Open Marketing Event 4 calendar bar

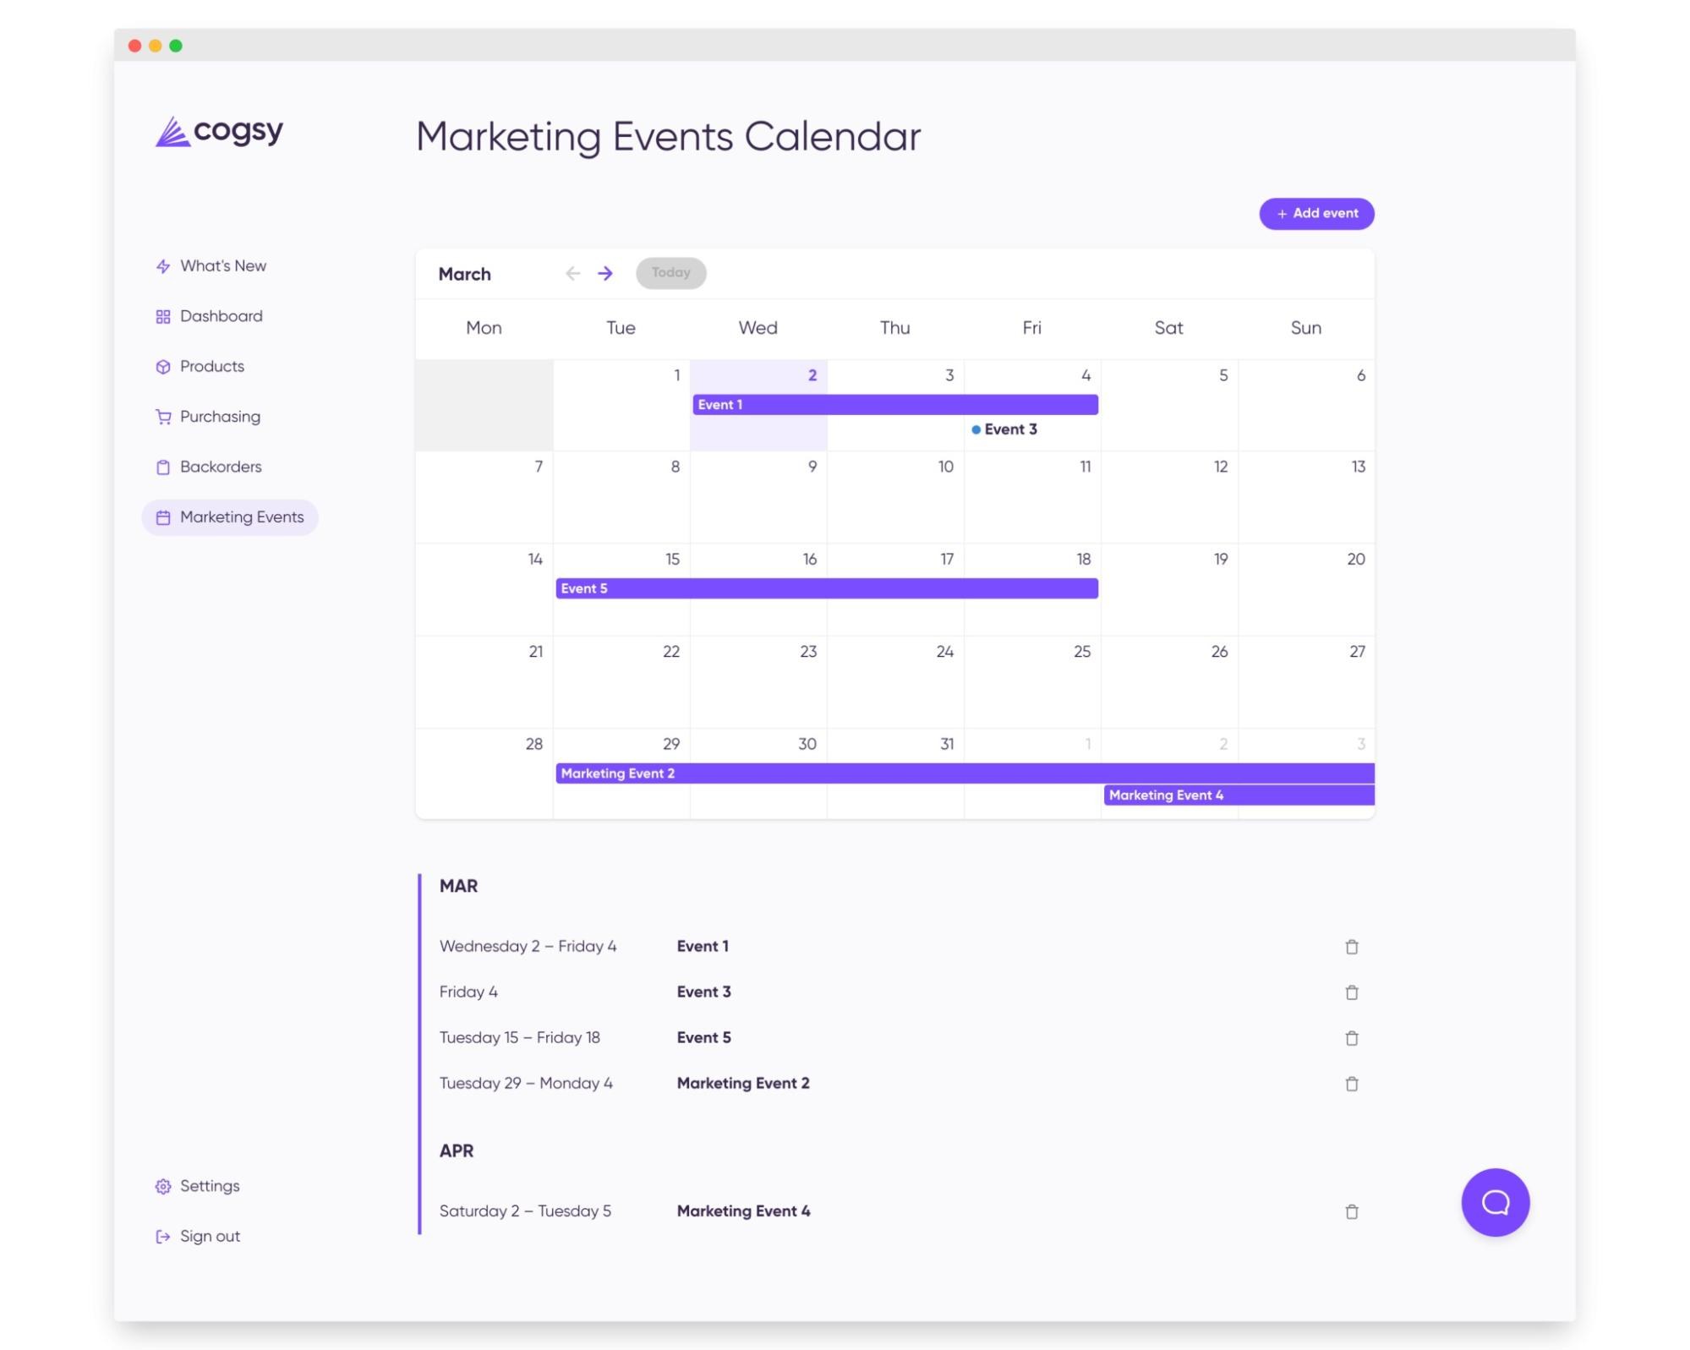pyautogui.click(x=1239, y=795)
